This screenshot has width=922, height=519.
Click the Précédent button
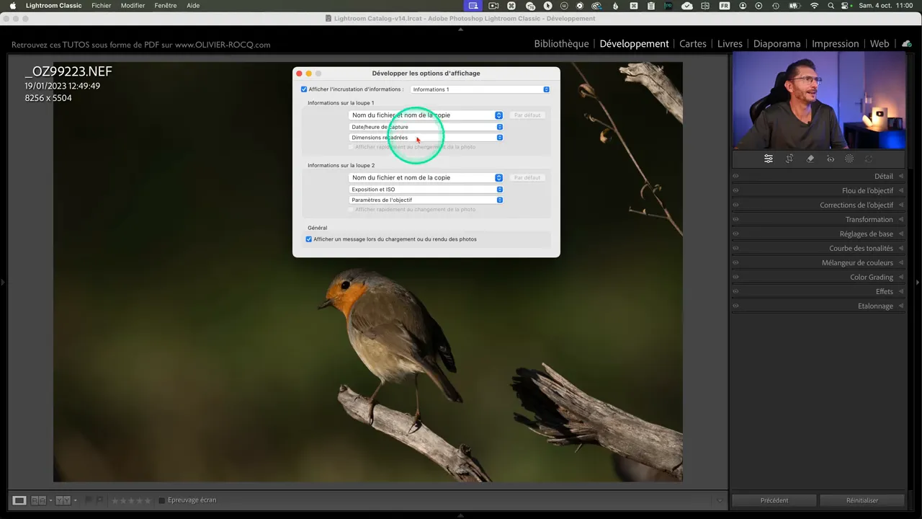[774, 500]
